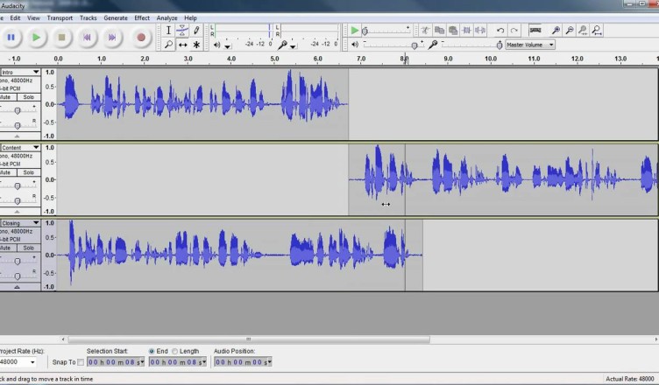This screenshot has width=659, height=385.
Task: Select the Draw pencil tool
Action: (x=196, y=31)
